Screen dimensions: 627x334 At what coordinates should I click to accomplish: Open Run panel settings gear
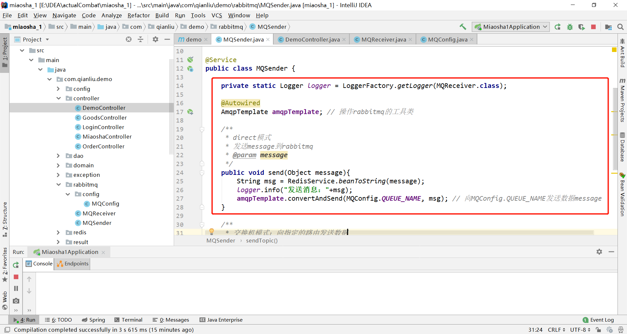(x=599, y=252)
